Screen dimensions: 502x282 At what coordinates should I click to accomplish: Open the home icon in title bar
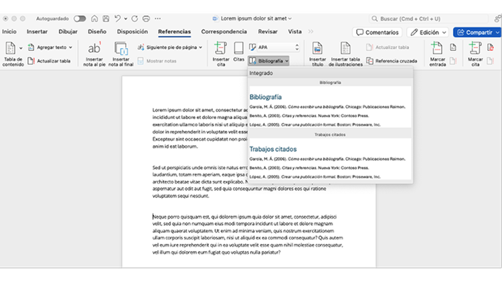[94, 19]
